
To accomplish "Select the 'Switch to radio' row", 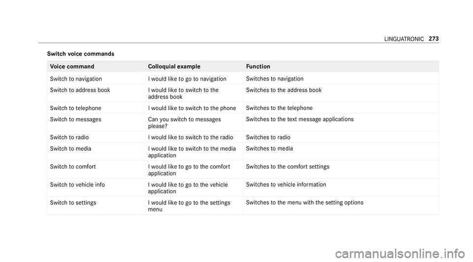I will [243, 137].
